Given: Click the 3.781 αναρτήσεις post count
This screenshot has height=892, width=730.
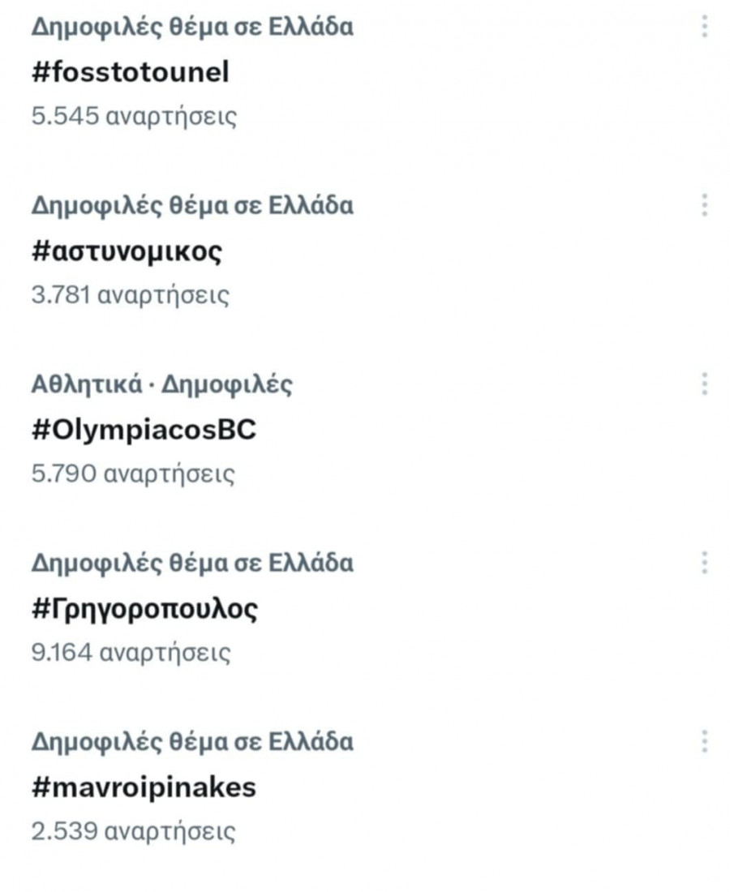Looking at the screenshot, I should point(130,295).
